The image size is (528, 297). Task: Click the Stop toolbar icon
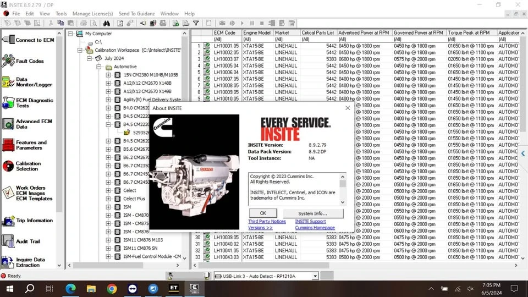point(262,23)
